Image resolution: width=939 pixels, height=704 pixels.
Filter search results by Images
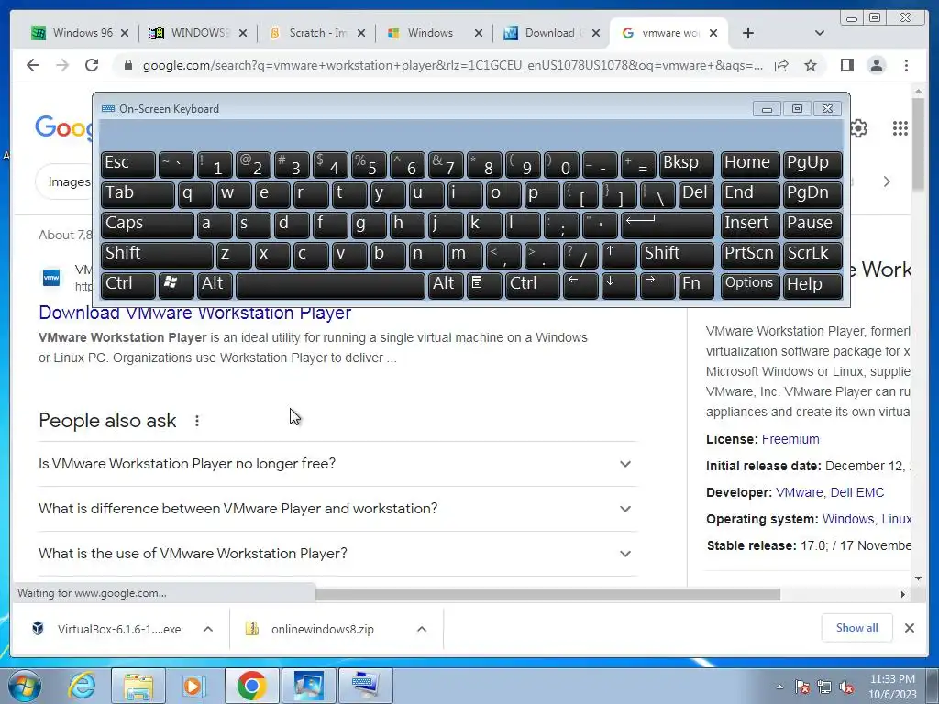pyautogui.click(x=69, y=182)
